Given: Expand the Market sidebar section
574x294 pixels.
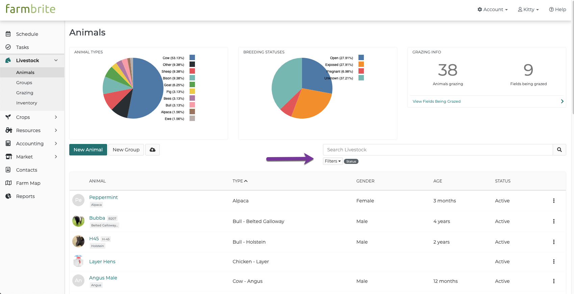Looking at the screenshot, I should (x=56, y=156).
